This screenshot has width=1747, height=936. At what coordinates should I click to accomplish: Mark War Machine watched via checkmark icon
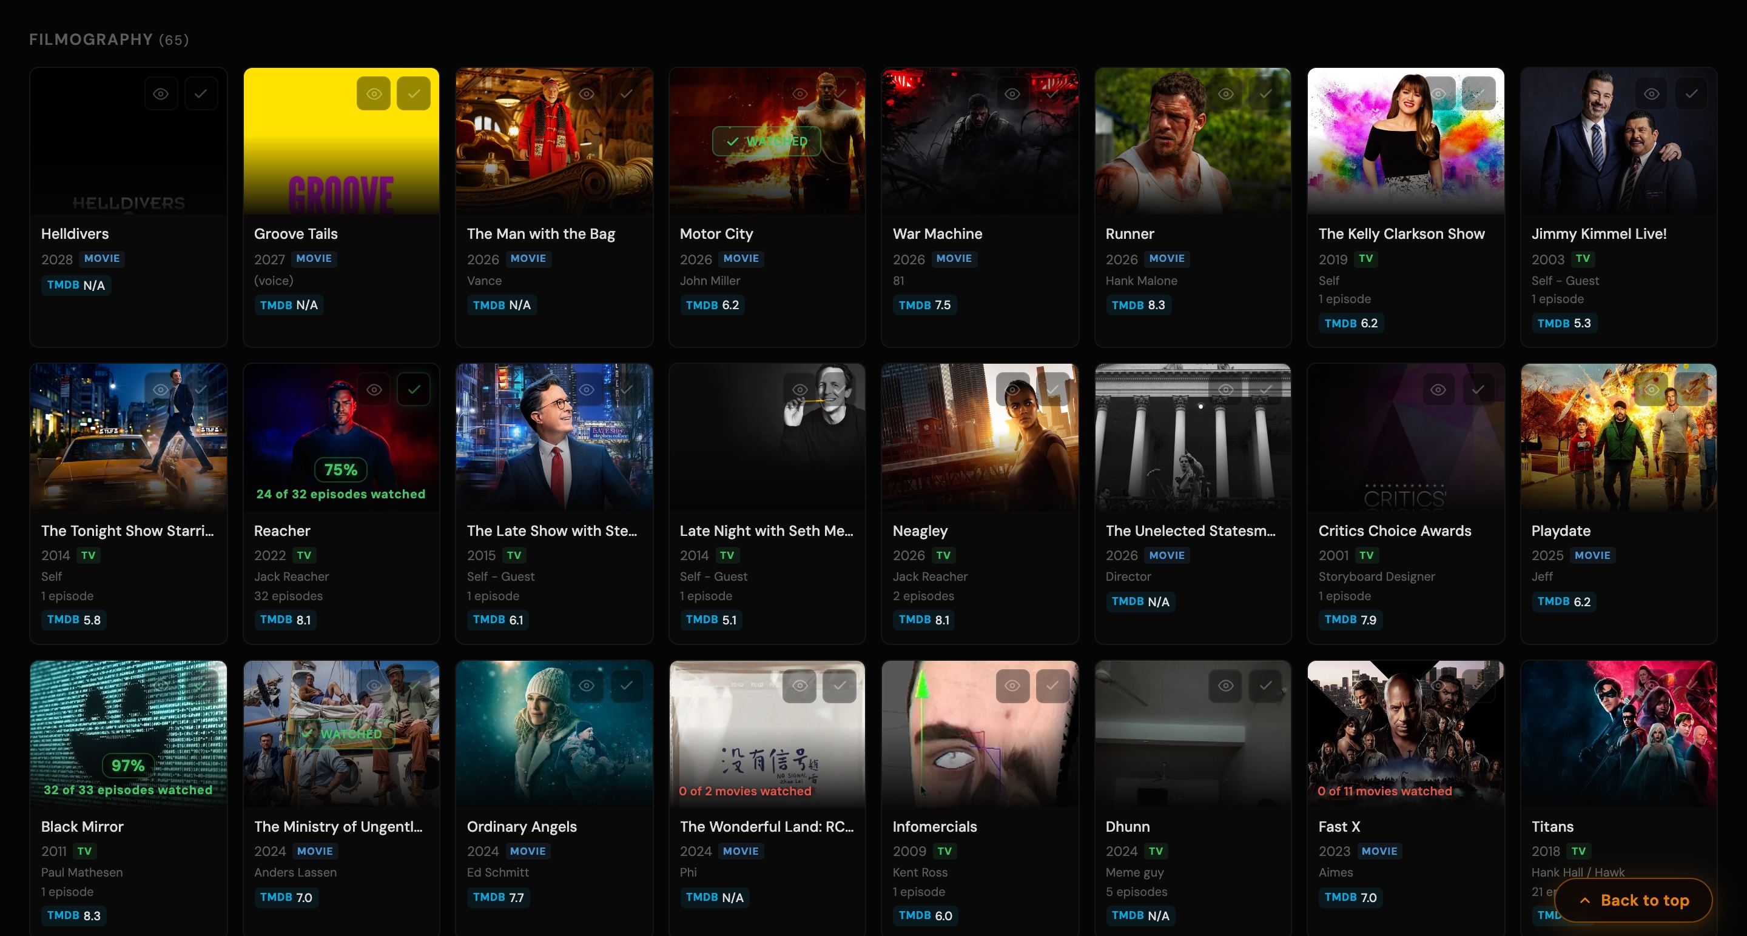1052,93
